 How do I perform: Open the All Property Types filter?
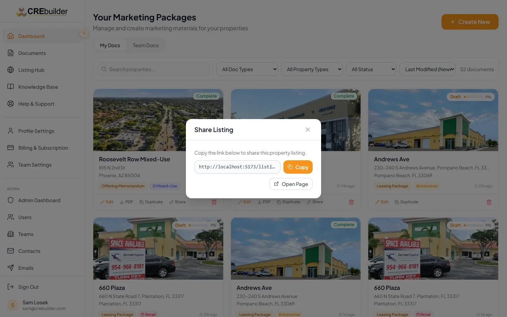coord(312,69)
